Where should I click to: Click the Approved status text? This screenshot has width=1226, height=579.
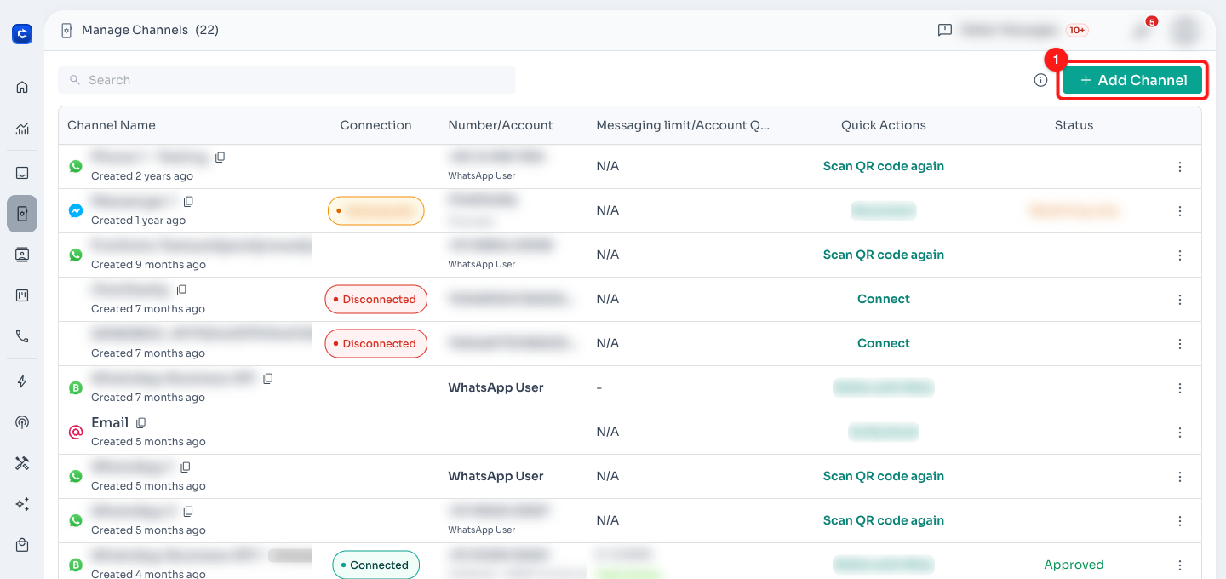pos(1074,565)
